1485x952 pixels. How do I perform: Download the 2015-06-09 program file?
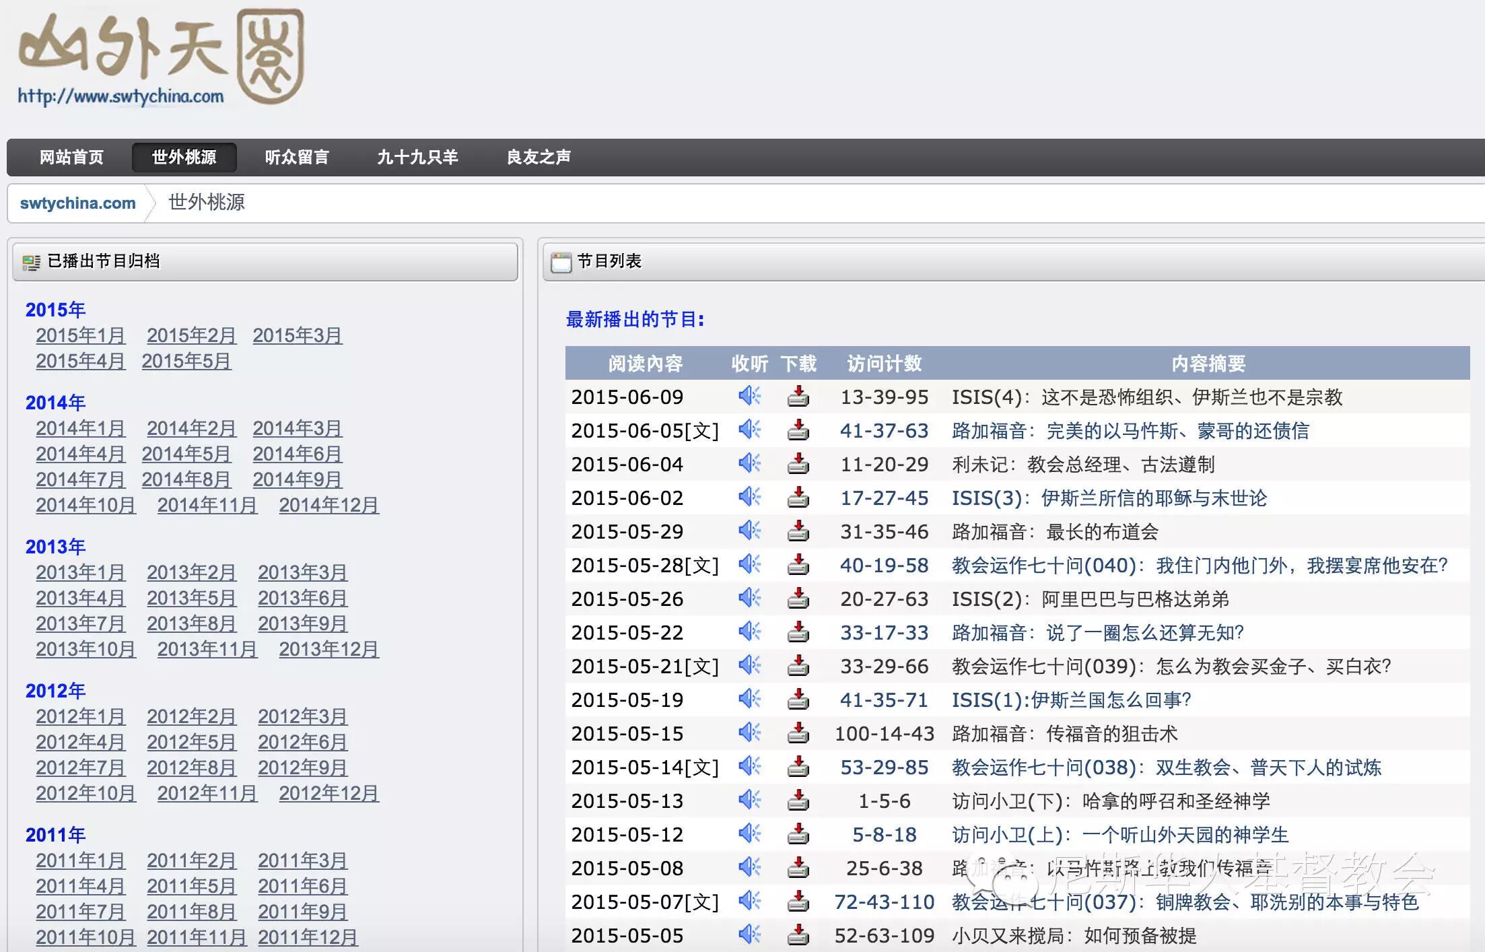pyautogui.click(x=798, y=397)
